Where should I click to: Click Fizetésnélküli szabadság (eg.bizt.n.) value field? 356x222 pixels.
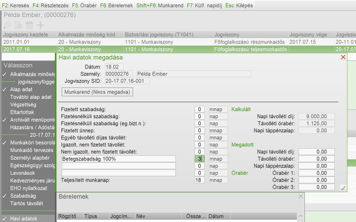pos(200,123)
